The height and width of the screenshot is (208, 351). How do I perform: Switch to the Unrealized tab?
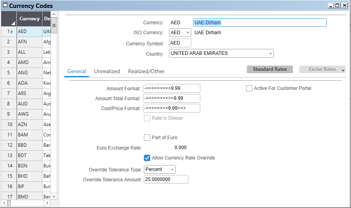[107, 71]
